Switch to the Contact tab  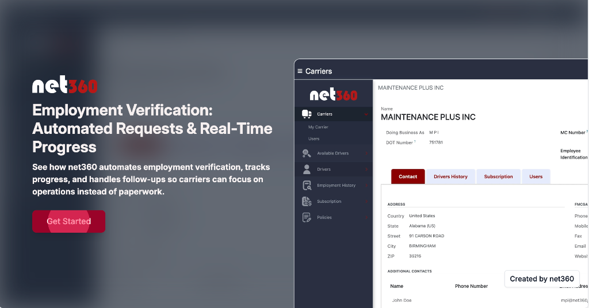point(408,176)
